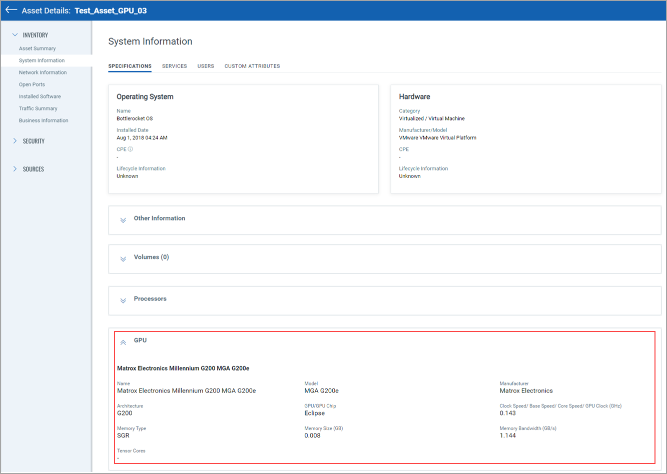The height and width of the screenshot is (474, 667).
Task: Open Network Information in the sidebar
Action: (x=43, y=72)
